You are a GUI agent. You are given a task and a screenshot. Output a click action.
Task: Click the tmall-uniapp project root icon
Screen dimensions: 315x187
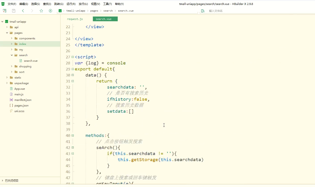point(7,21)
